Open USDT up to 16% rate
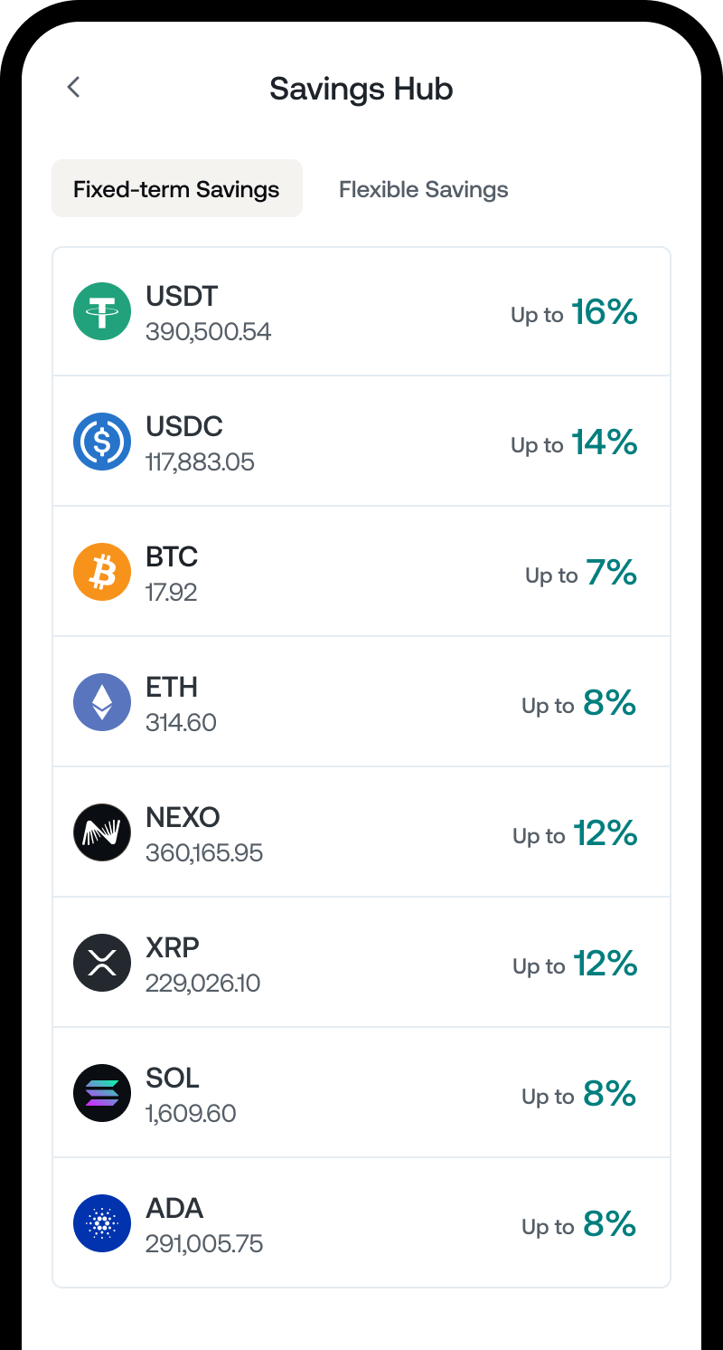723x1350 pixels. click(574, 313)
